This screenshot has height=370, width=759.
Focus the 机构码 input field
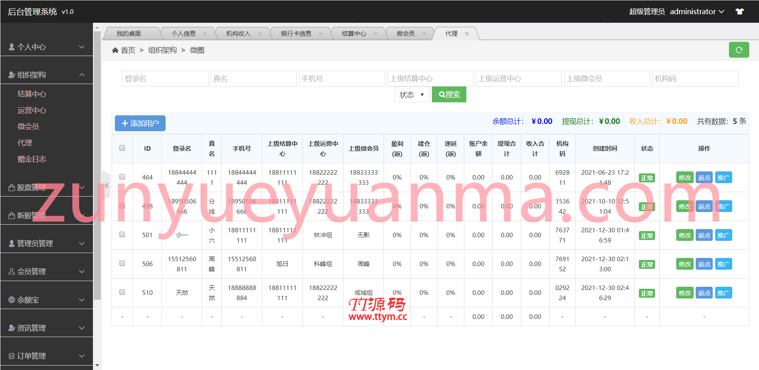coord(695,78)
